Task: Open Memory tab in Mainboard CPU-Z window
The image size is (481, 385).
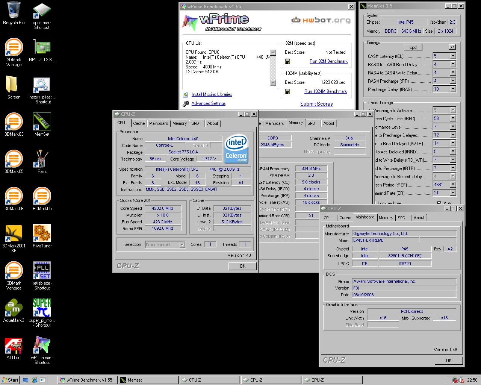Action: [x=386, y=218]
